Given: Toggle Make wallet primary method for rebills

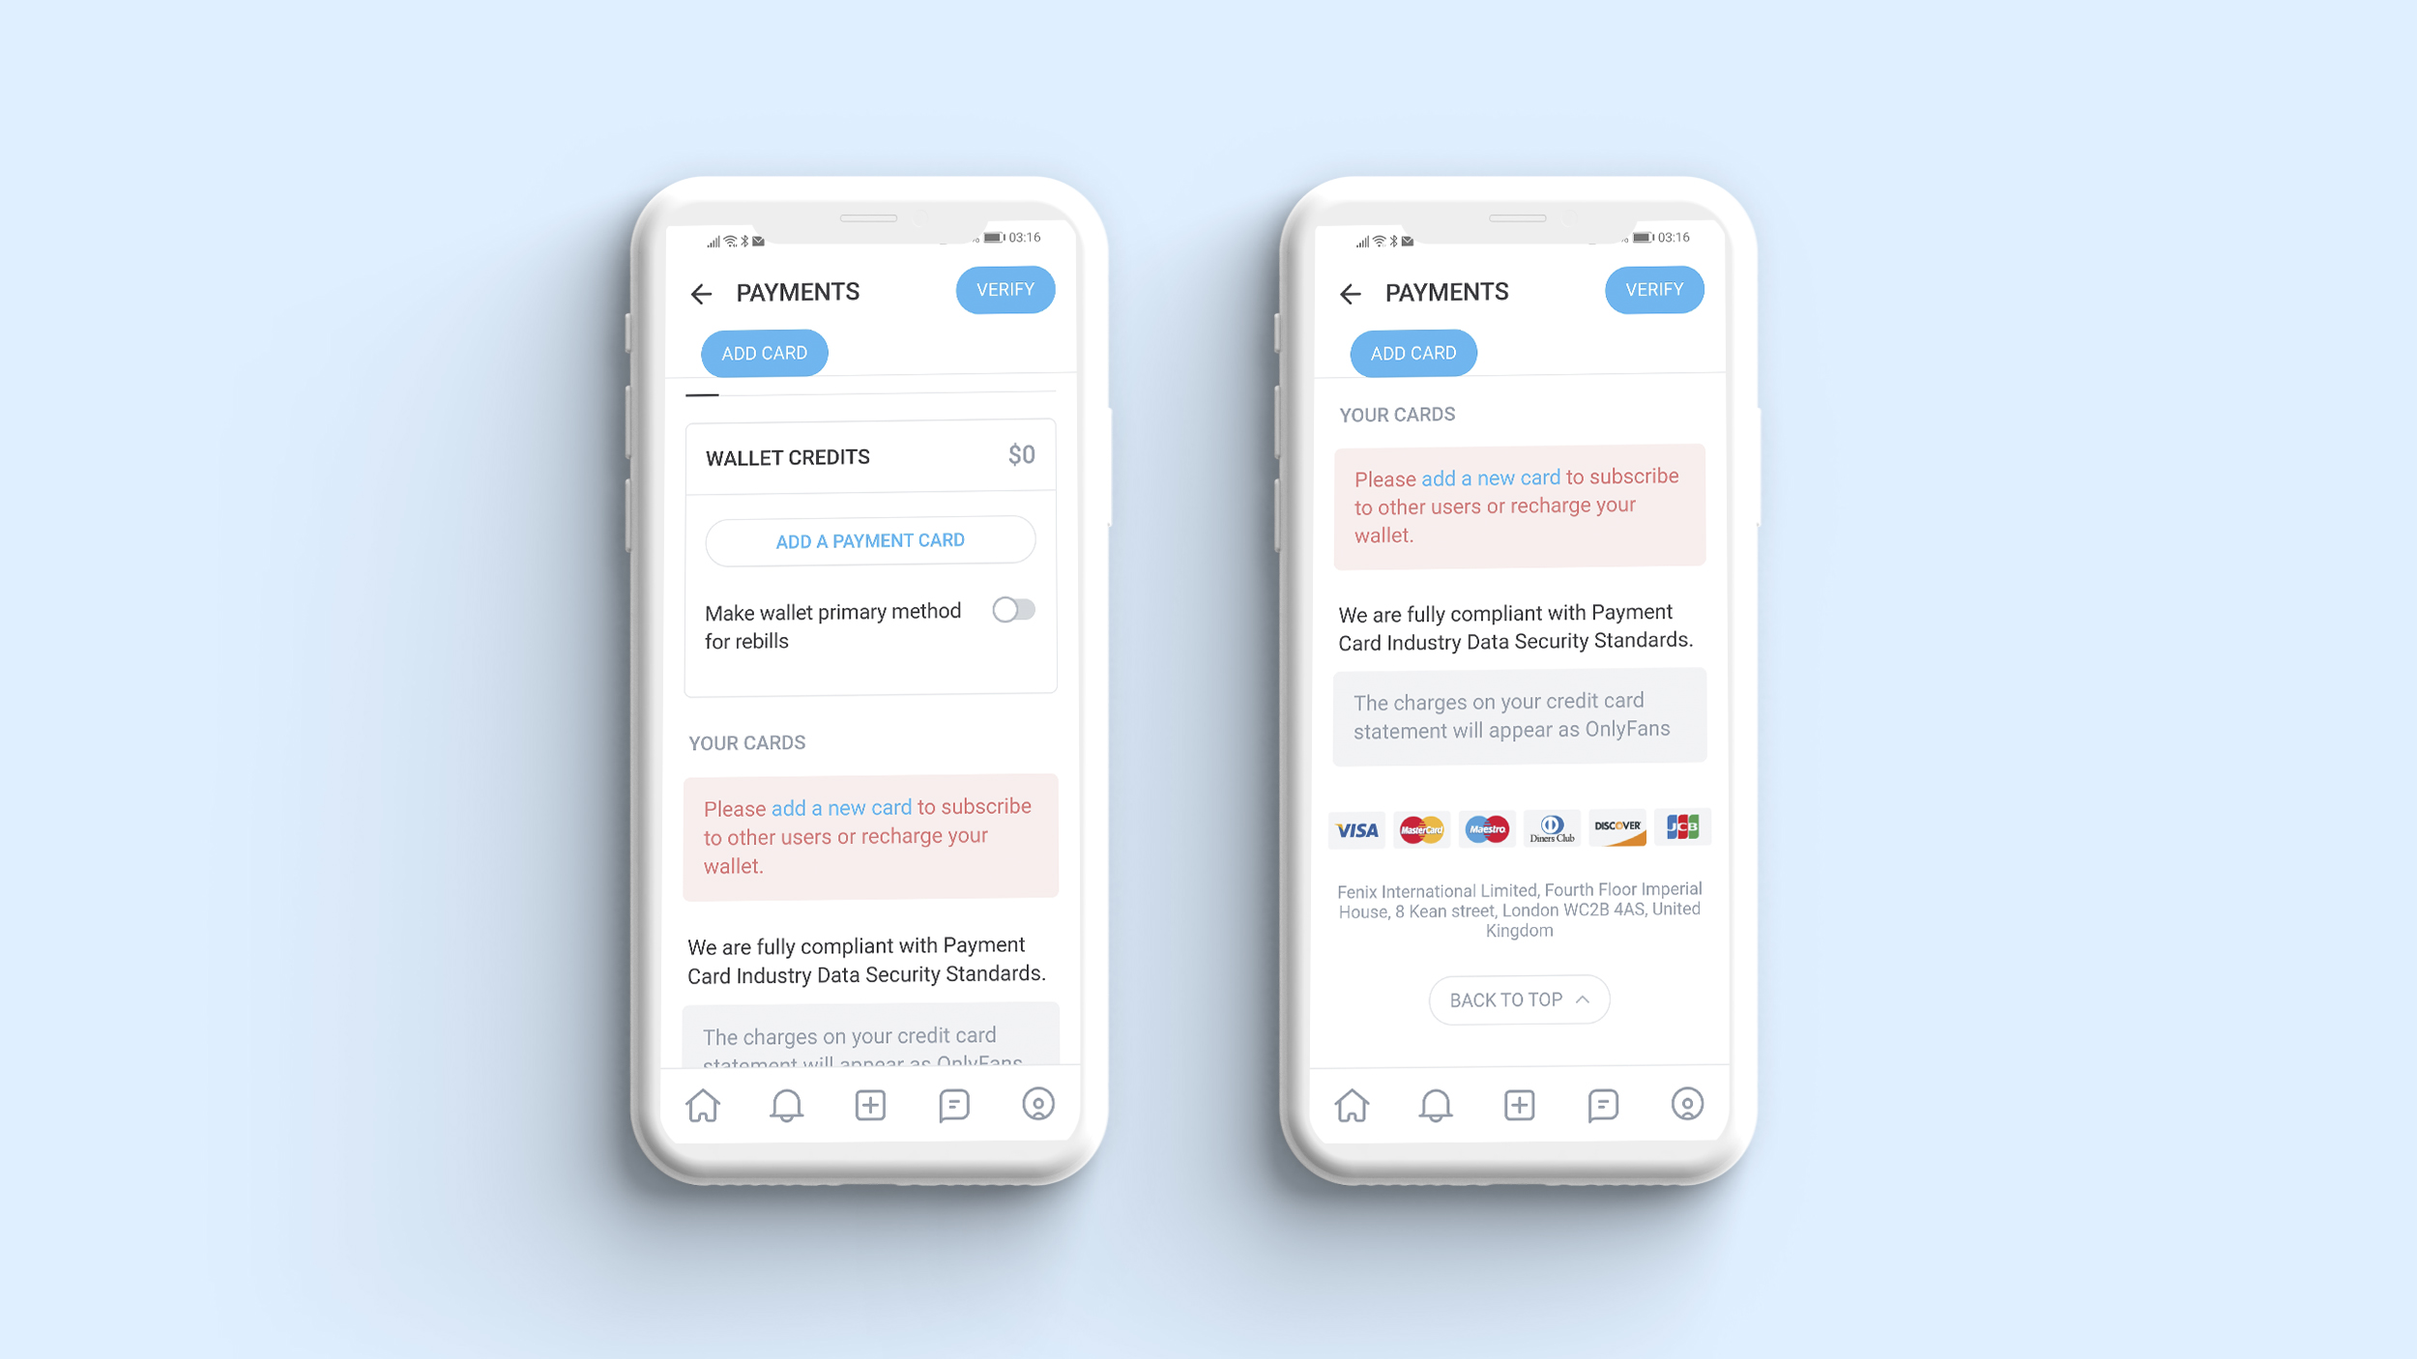Looking at the screenshot, I should tap(1012, 609).
